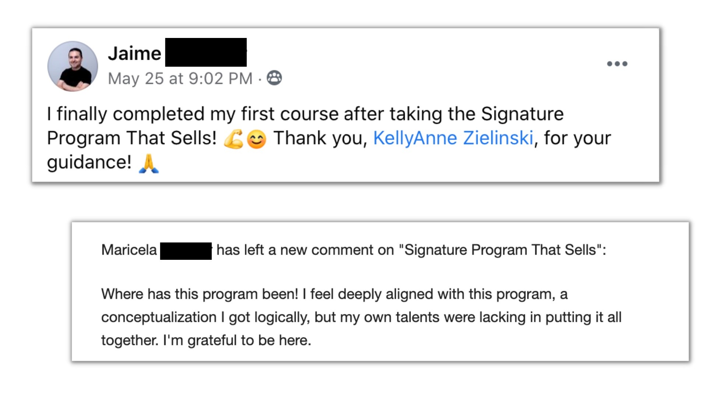Viewport: 707px width, 398px height.
Task: Open the three-dot post options menu
Action: coord(617,64)
